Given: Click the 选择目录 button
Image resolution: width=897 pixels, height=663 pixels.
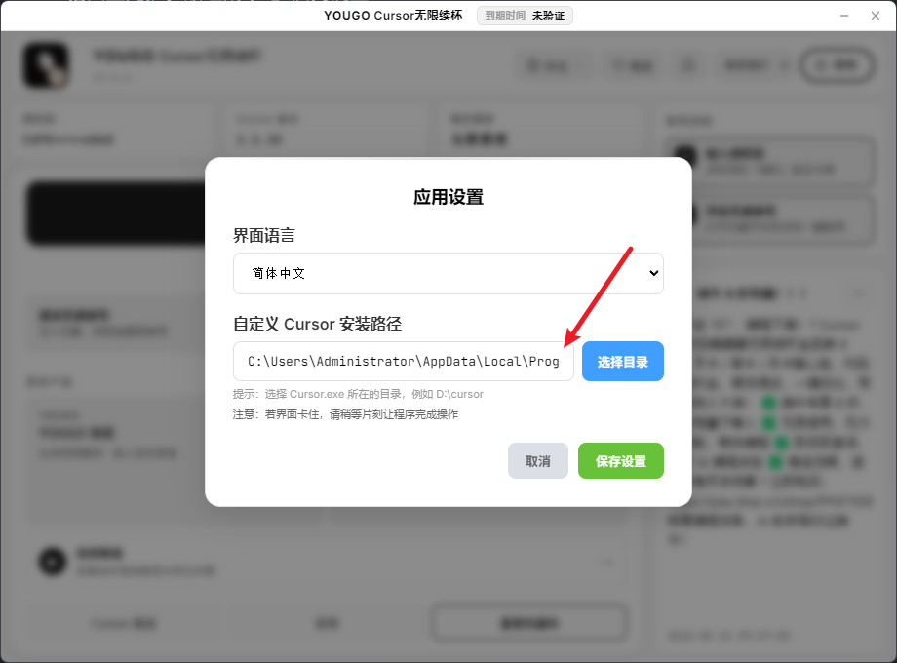Looking at the screenshot, I should (622, 361).
